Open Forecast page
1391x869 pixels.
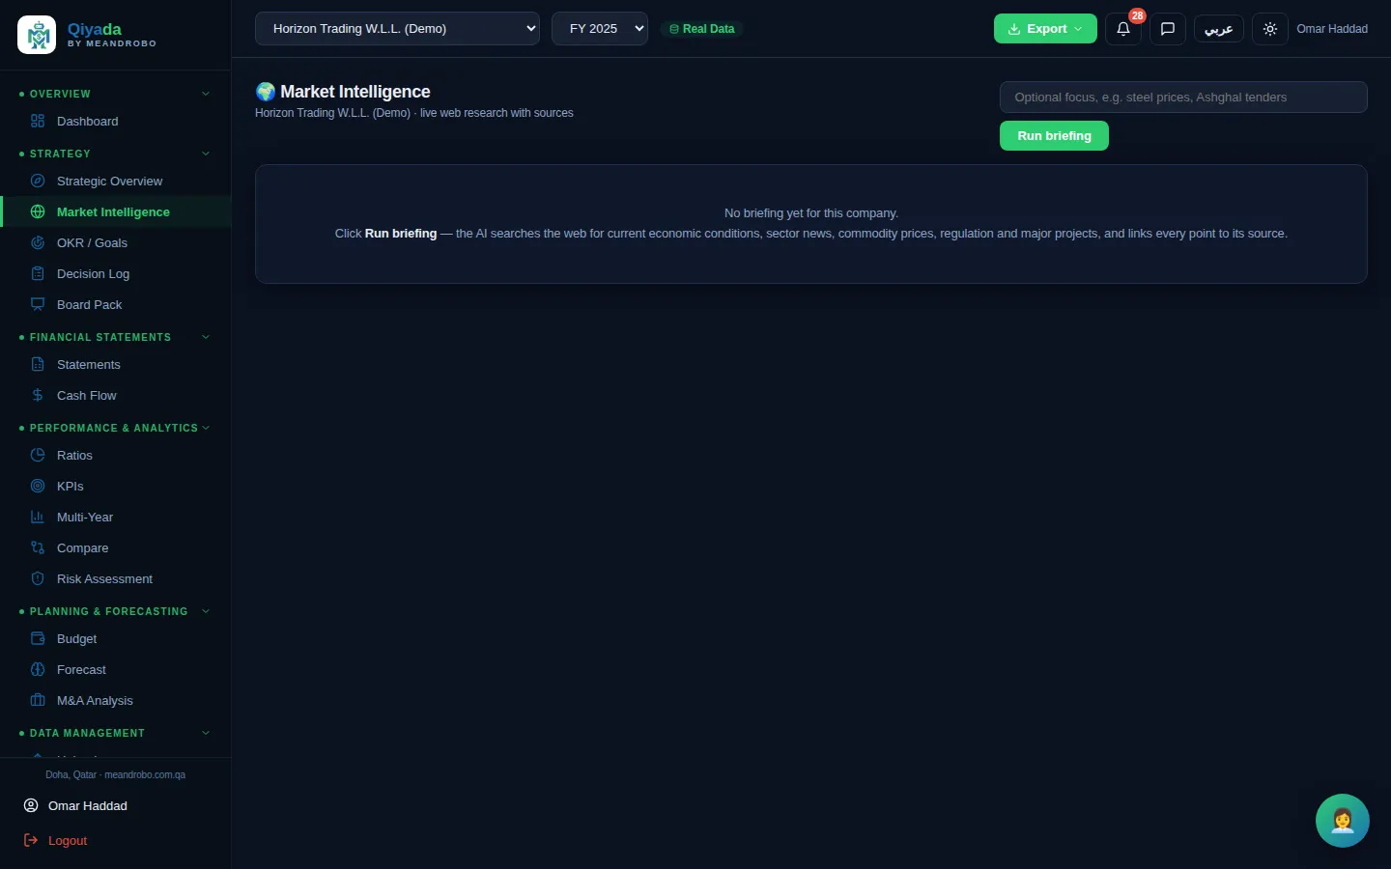click(116, 669)
